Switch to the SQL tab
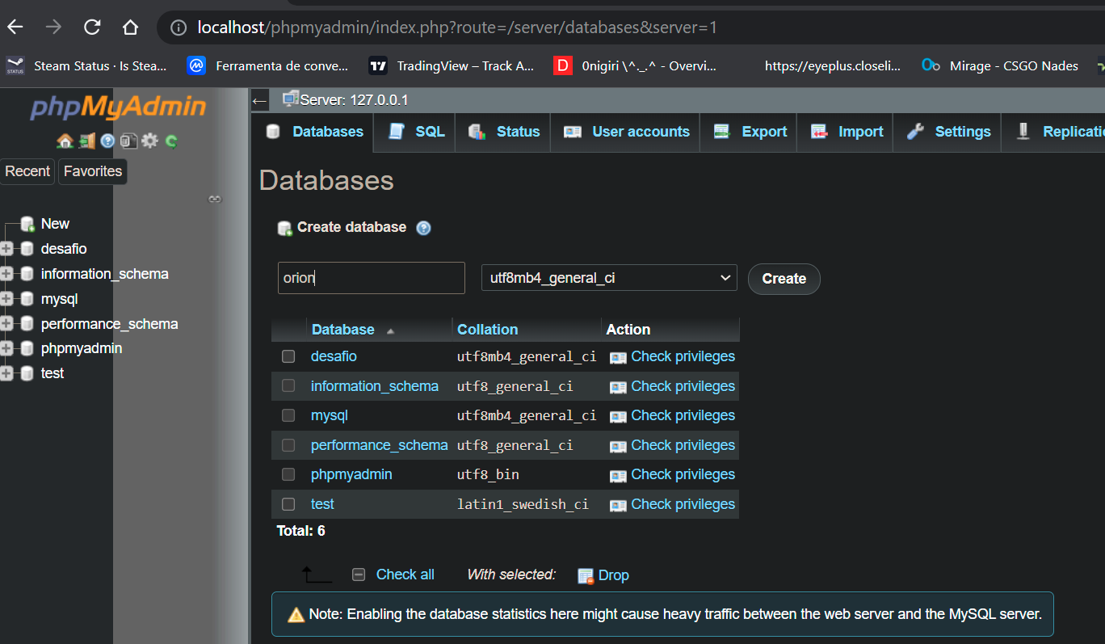 pos(414,131)
